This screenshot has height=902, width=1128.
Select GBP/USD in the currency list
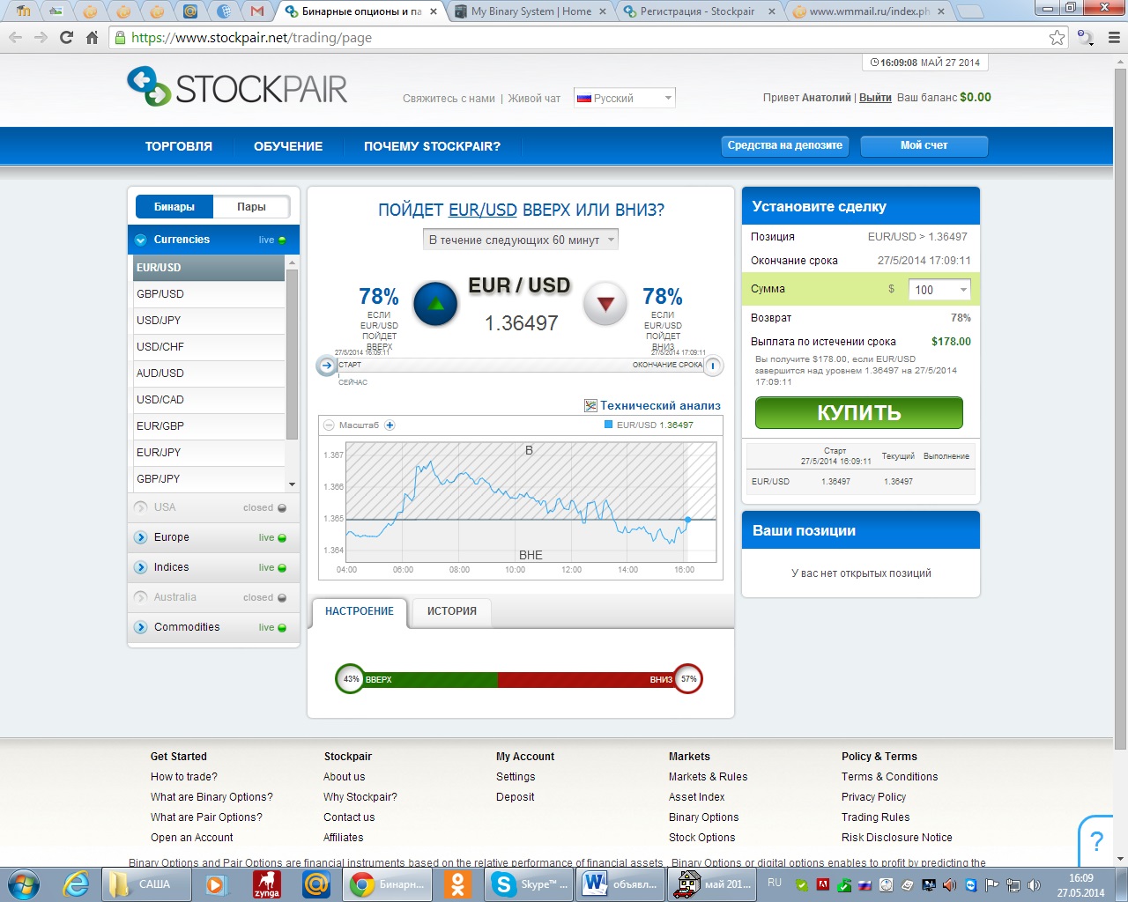click(x=207, y=294)
